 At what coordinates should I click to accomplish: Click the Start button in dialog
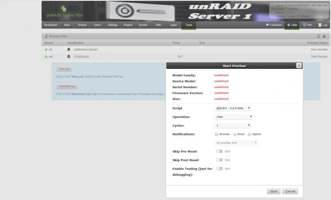tap(274, 191)
